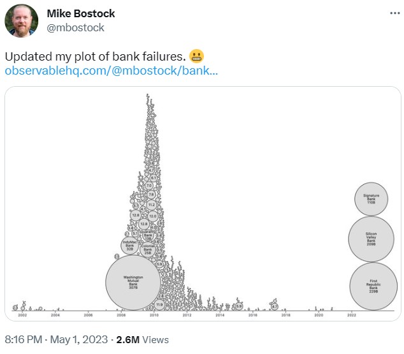This screenshot has height=354, width=404.
Task: Click the @mbostock handle
Action: coord(75,27)
